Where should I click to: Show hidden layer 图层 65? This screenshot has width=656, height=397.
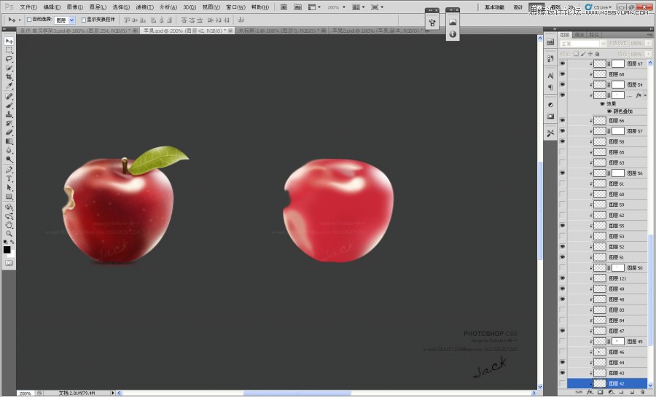coord(562,152)
